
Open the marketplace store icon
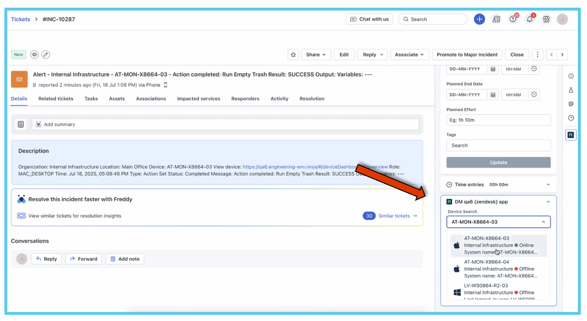[x=546, y=19]
